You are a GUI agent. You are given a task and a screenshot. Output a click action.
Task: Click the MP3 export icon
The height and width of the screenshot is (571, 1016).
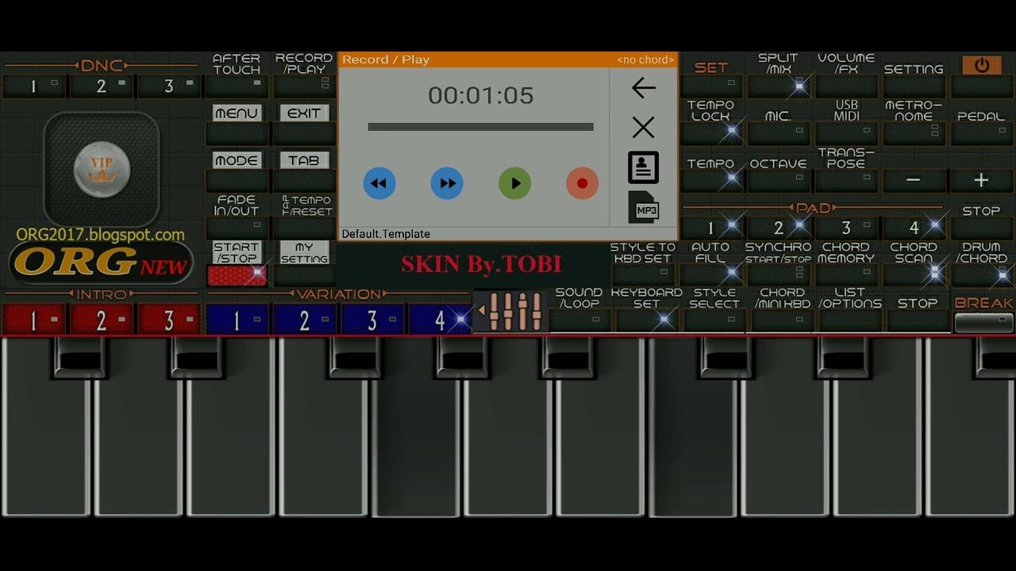click(x=644, y=208)
